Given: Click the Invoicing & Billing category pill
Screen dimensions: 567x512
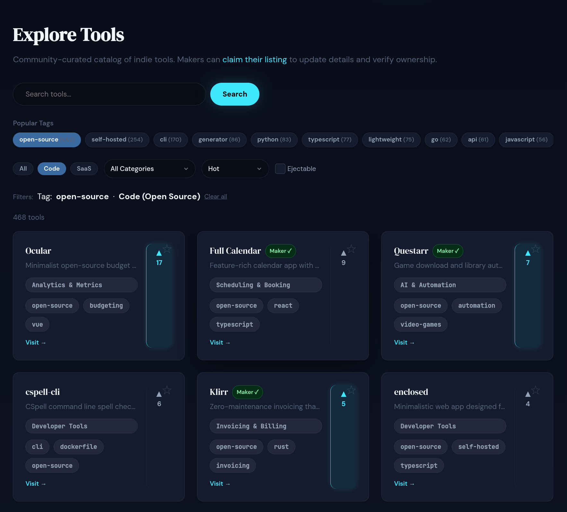Looking at the screenshot, I should [x=266, y=426].
